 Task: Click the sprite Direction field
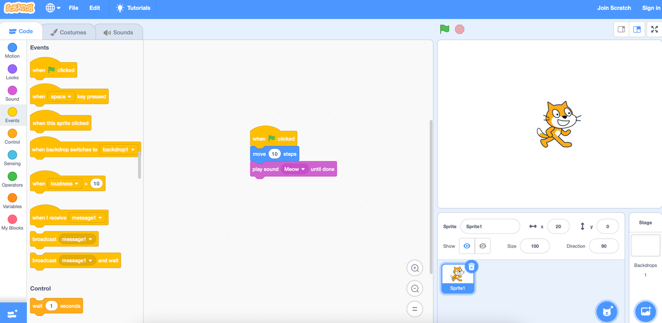pyautogui.click(x=604, y=246)
